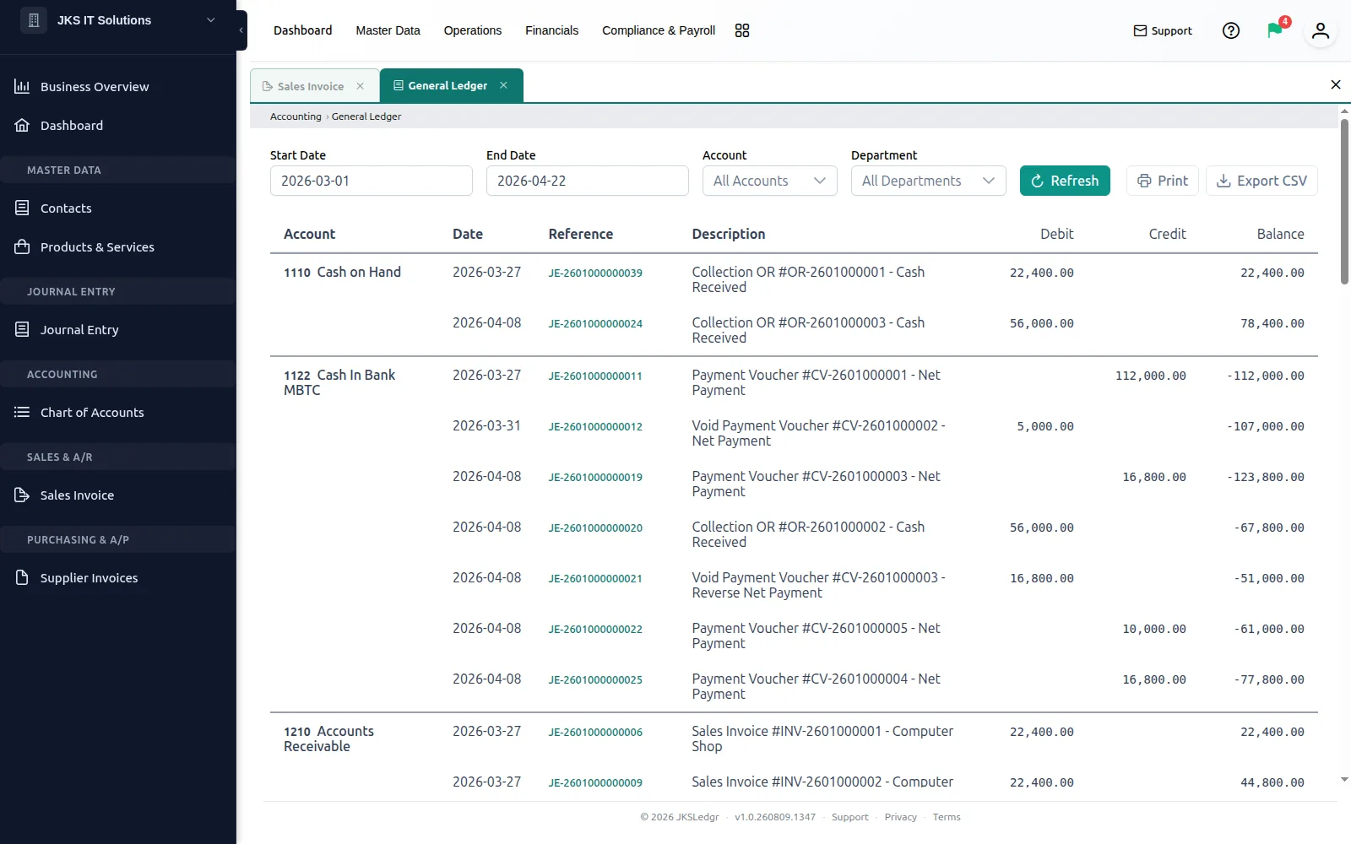The width and height of the screenshot is (1351, 844).
Task: Open journal entry JE-2601000000025
Action: (x=595, y=680)
